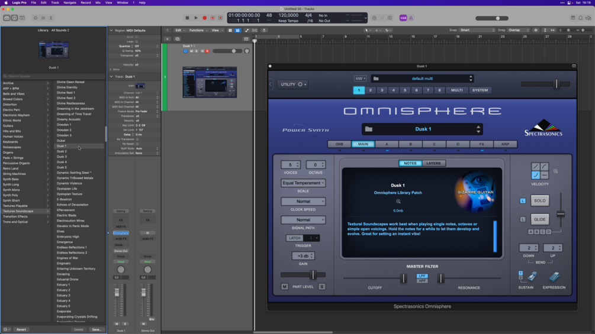Enable the GLIDE button in Omnisphere
This screenshot has height=334, width=595.
tap(539, 219)
